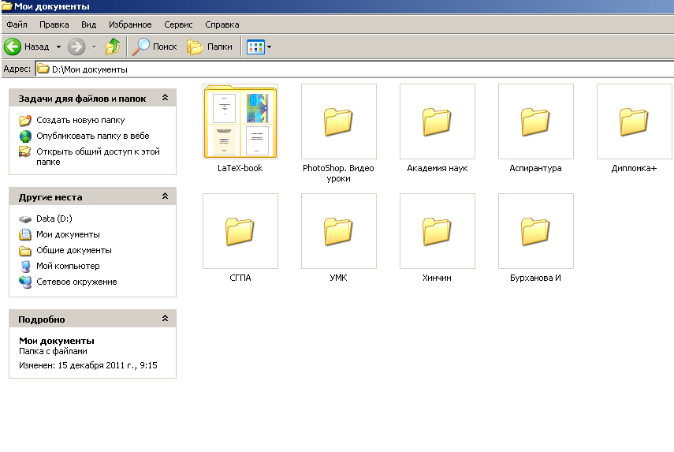Collapse the Другие места panel

coord(165,196)
